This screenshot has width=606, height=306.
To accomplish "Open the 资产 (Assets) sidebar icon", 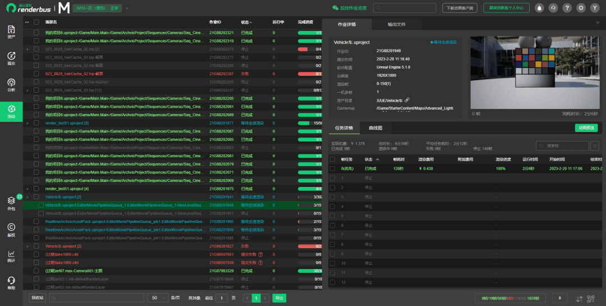I will 11,32.
